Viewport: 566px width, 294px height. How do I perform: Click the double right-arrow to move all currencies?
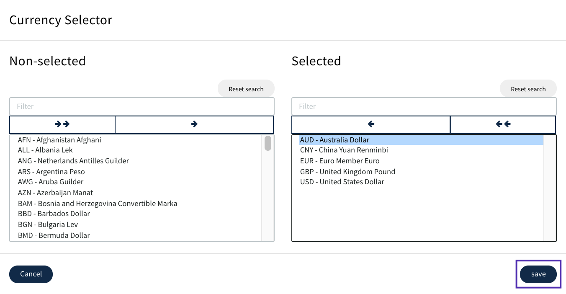click(x=62, y=124)
